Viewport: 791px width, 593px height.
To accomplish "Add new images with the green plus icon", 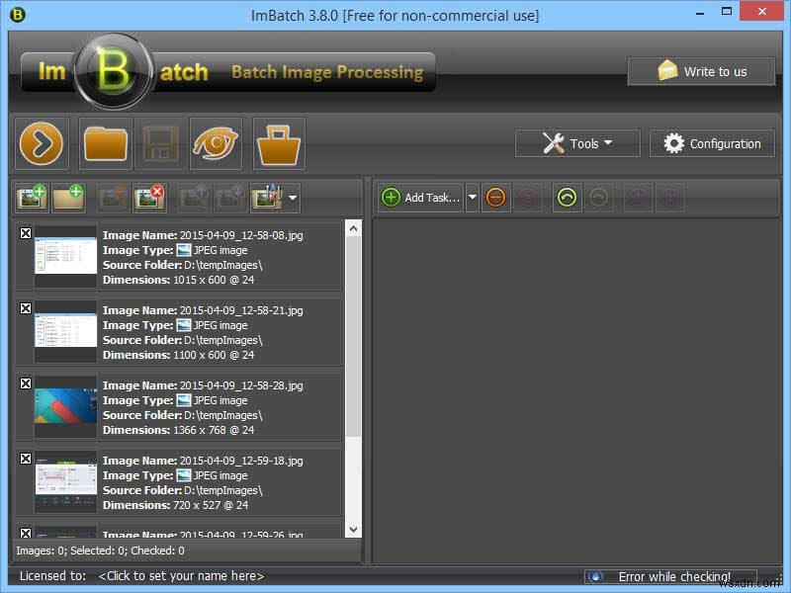I will [x=31, y=197].
